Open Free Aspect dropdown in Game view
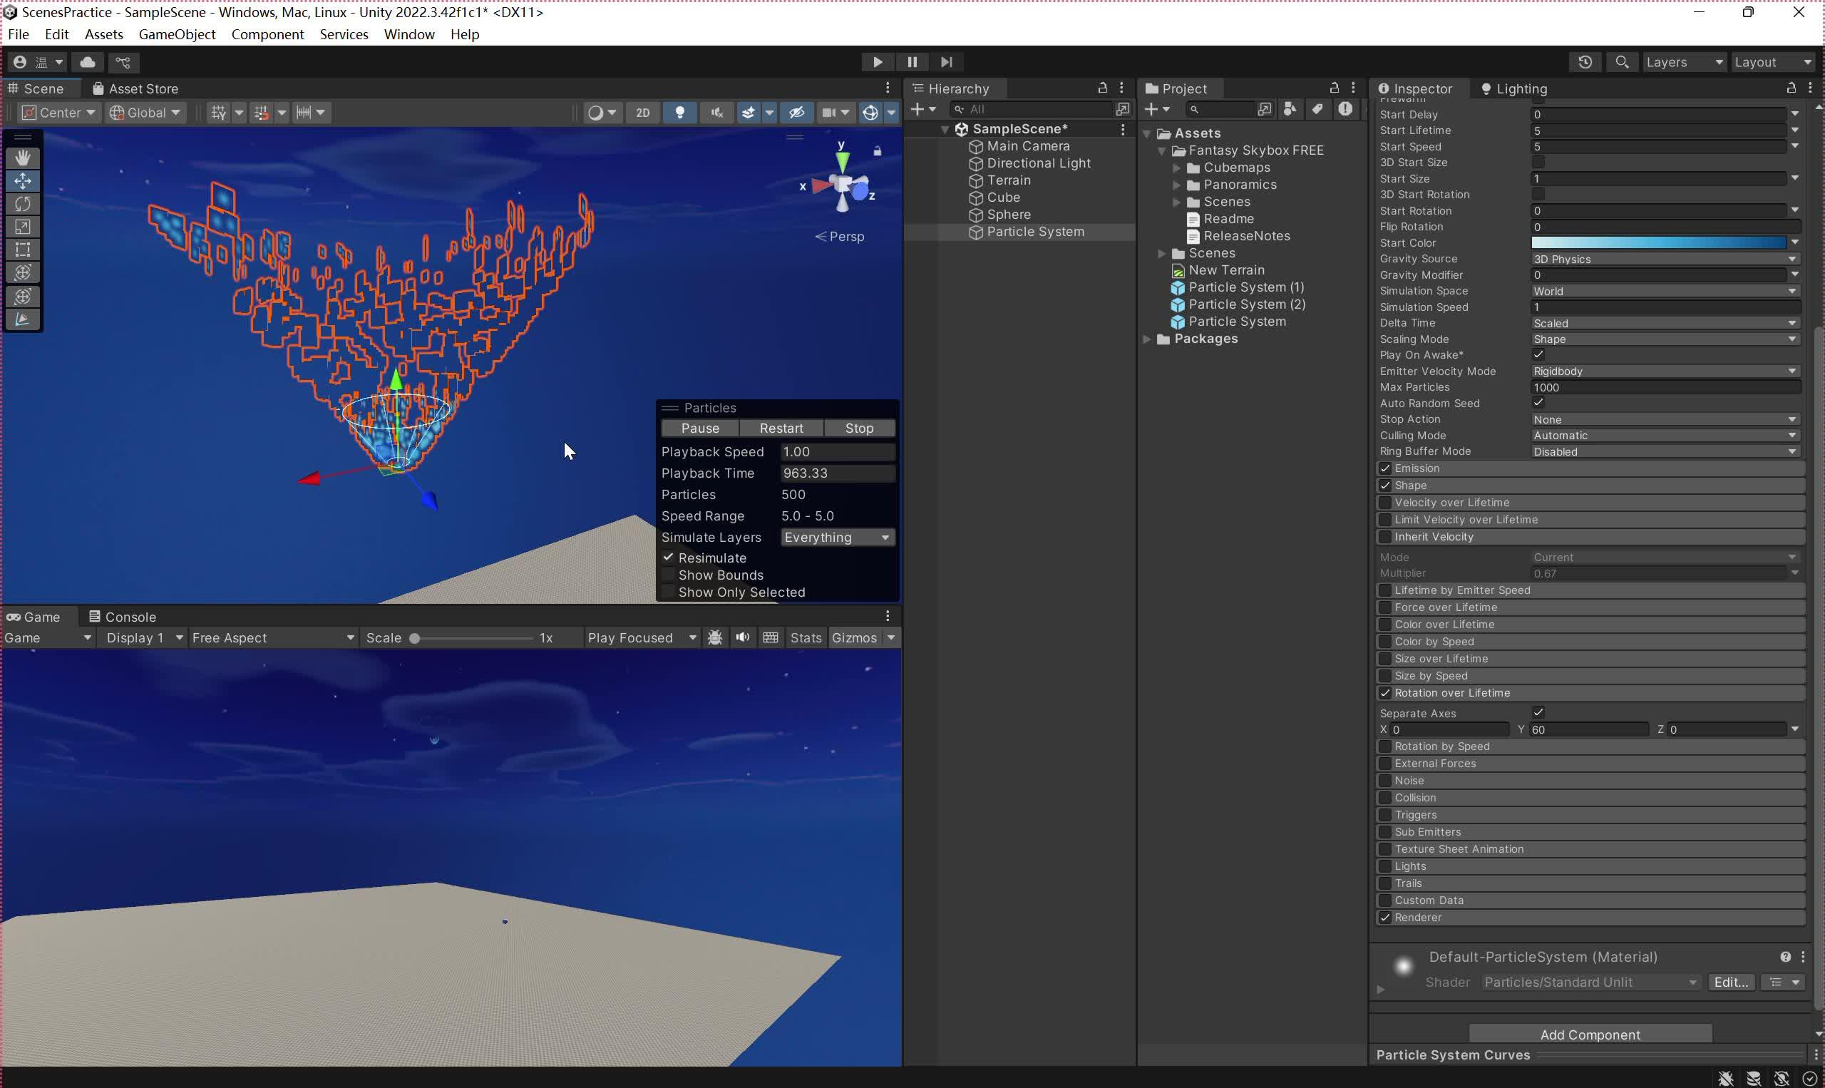 (272, 638)
